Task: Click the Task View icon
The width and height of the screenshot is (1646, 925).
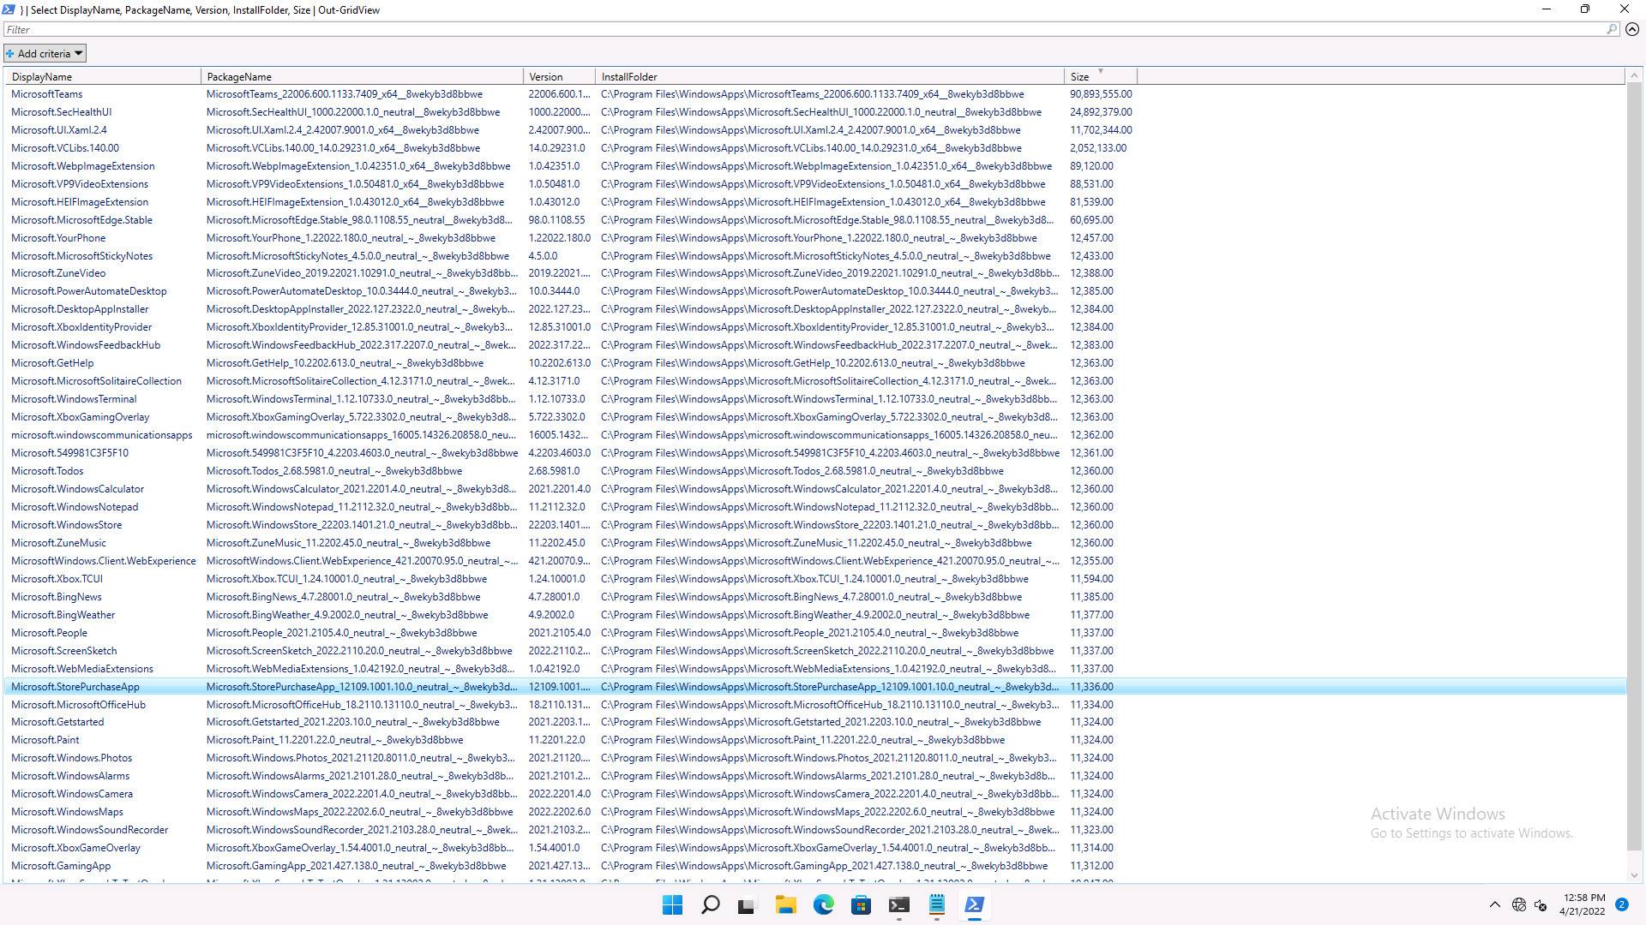Action: click(x=748, y=904)
